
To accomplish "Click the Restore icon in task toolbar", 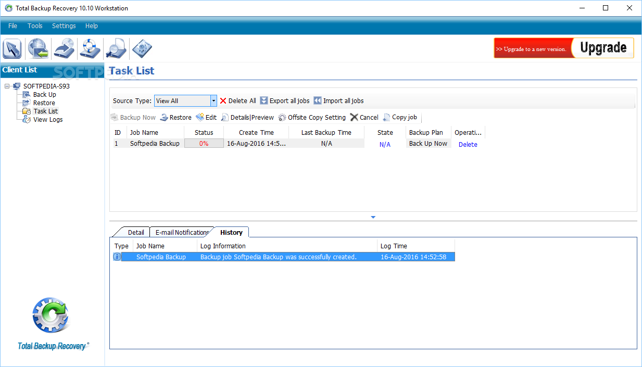I will pyautogui.click(x=164, y=118).
